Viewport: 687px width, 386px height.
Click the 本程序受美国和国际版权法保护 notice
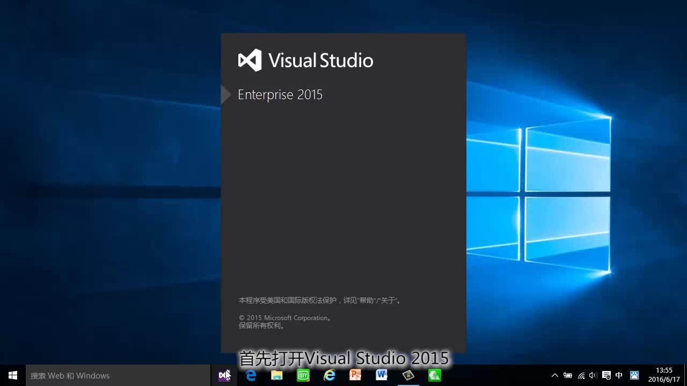click(320, 300)
